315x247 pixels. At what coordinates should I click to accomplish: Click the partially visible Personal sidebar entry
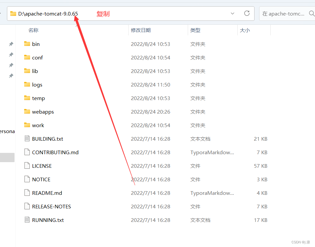(x=7, y=131)
